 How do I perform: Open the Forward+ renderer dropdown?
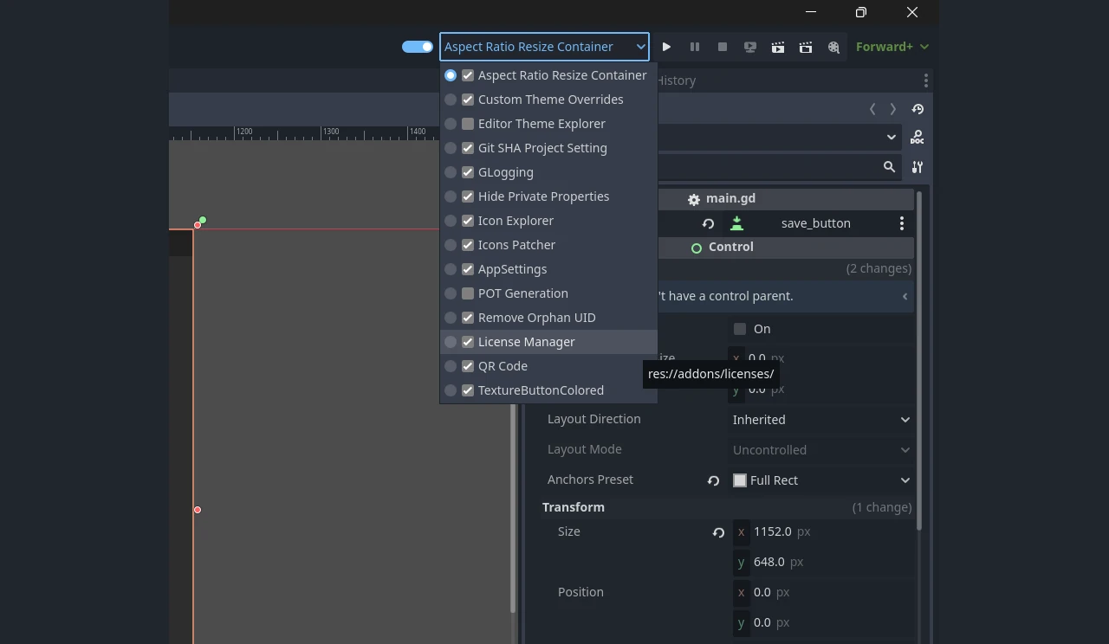892,47
